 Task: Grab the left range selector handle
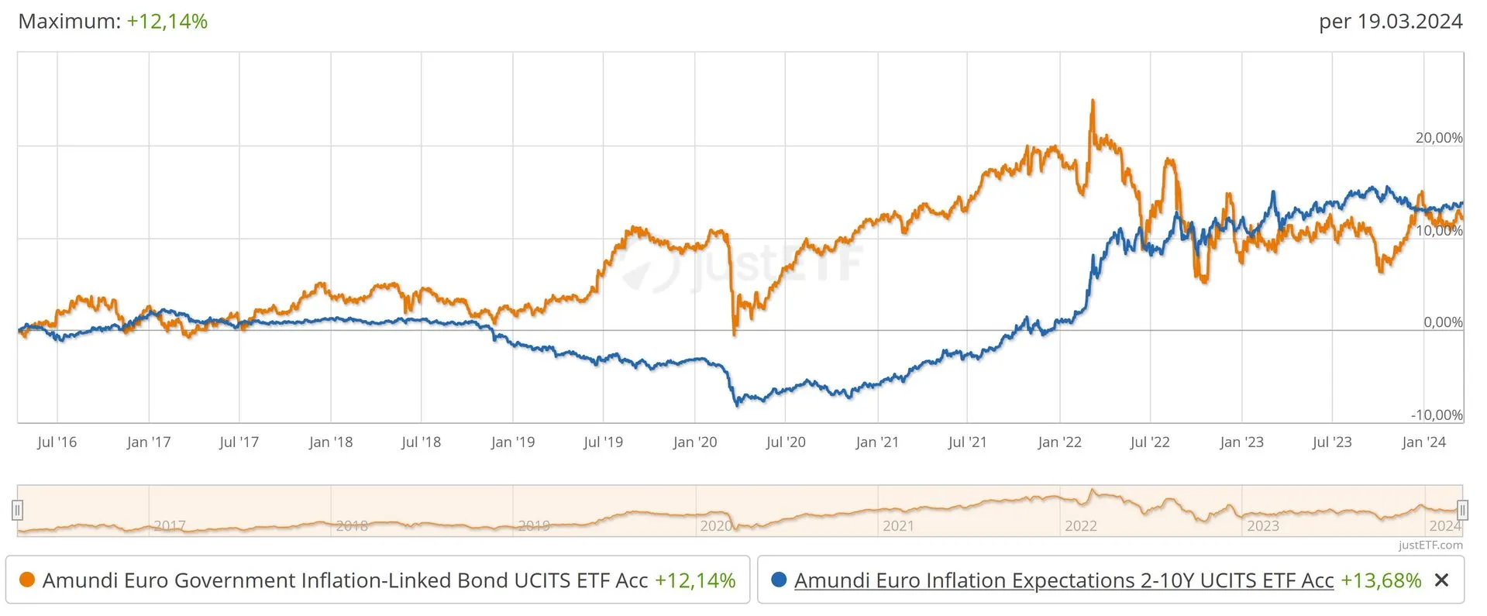pyautogui.click(x=17, y=510)
